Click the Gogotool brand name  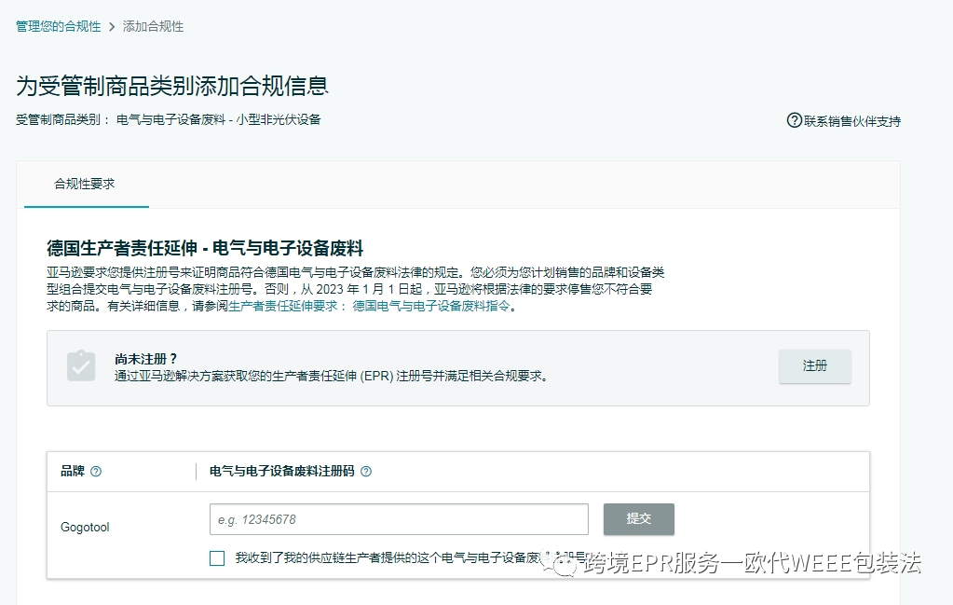click(85, 527)
